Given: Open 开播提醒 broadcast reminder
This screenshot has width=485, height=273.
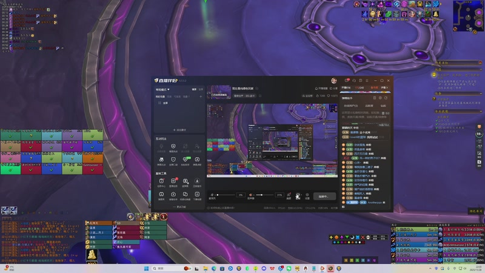Looking at the screenshot, I should [321, 89].
